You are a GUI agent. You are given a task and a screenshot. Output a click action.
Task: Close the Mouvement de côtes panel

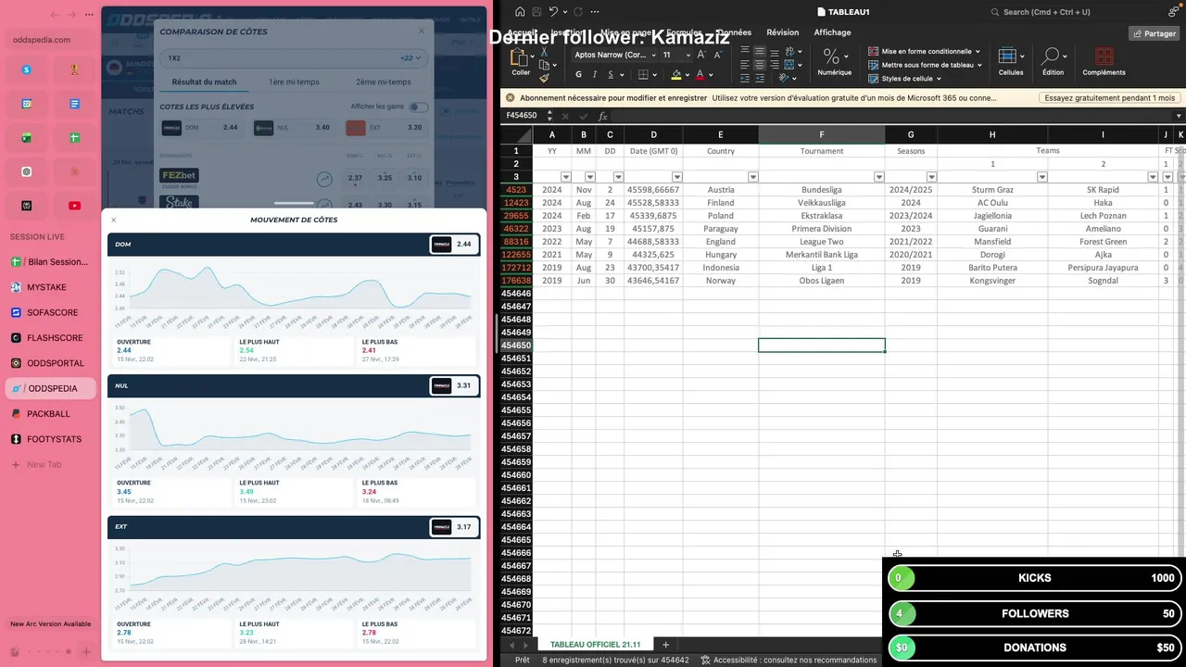(114, 220)
